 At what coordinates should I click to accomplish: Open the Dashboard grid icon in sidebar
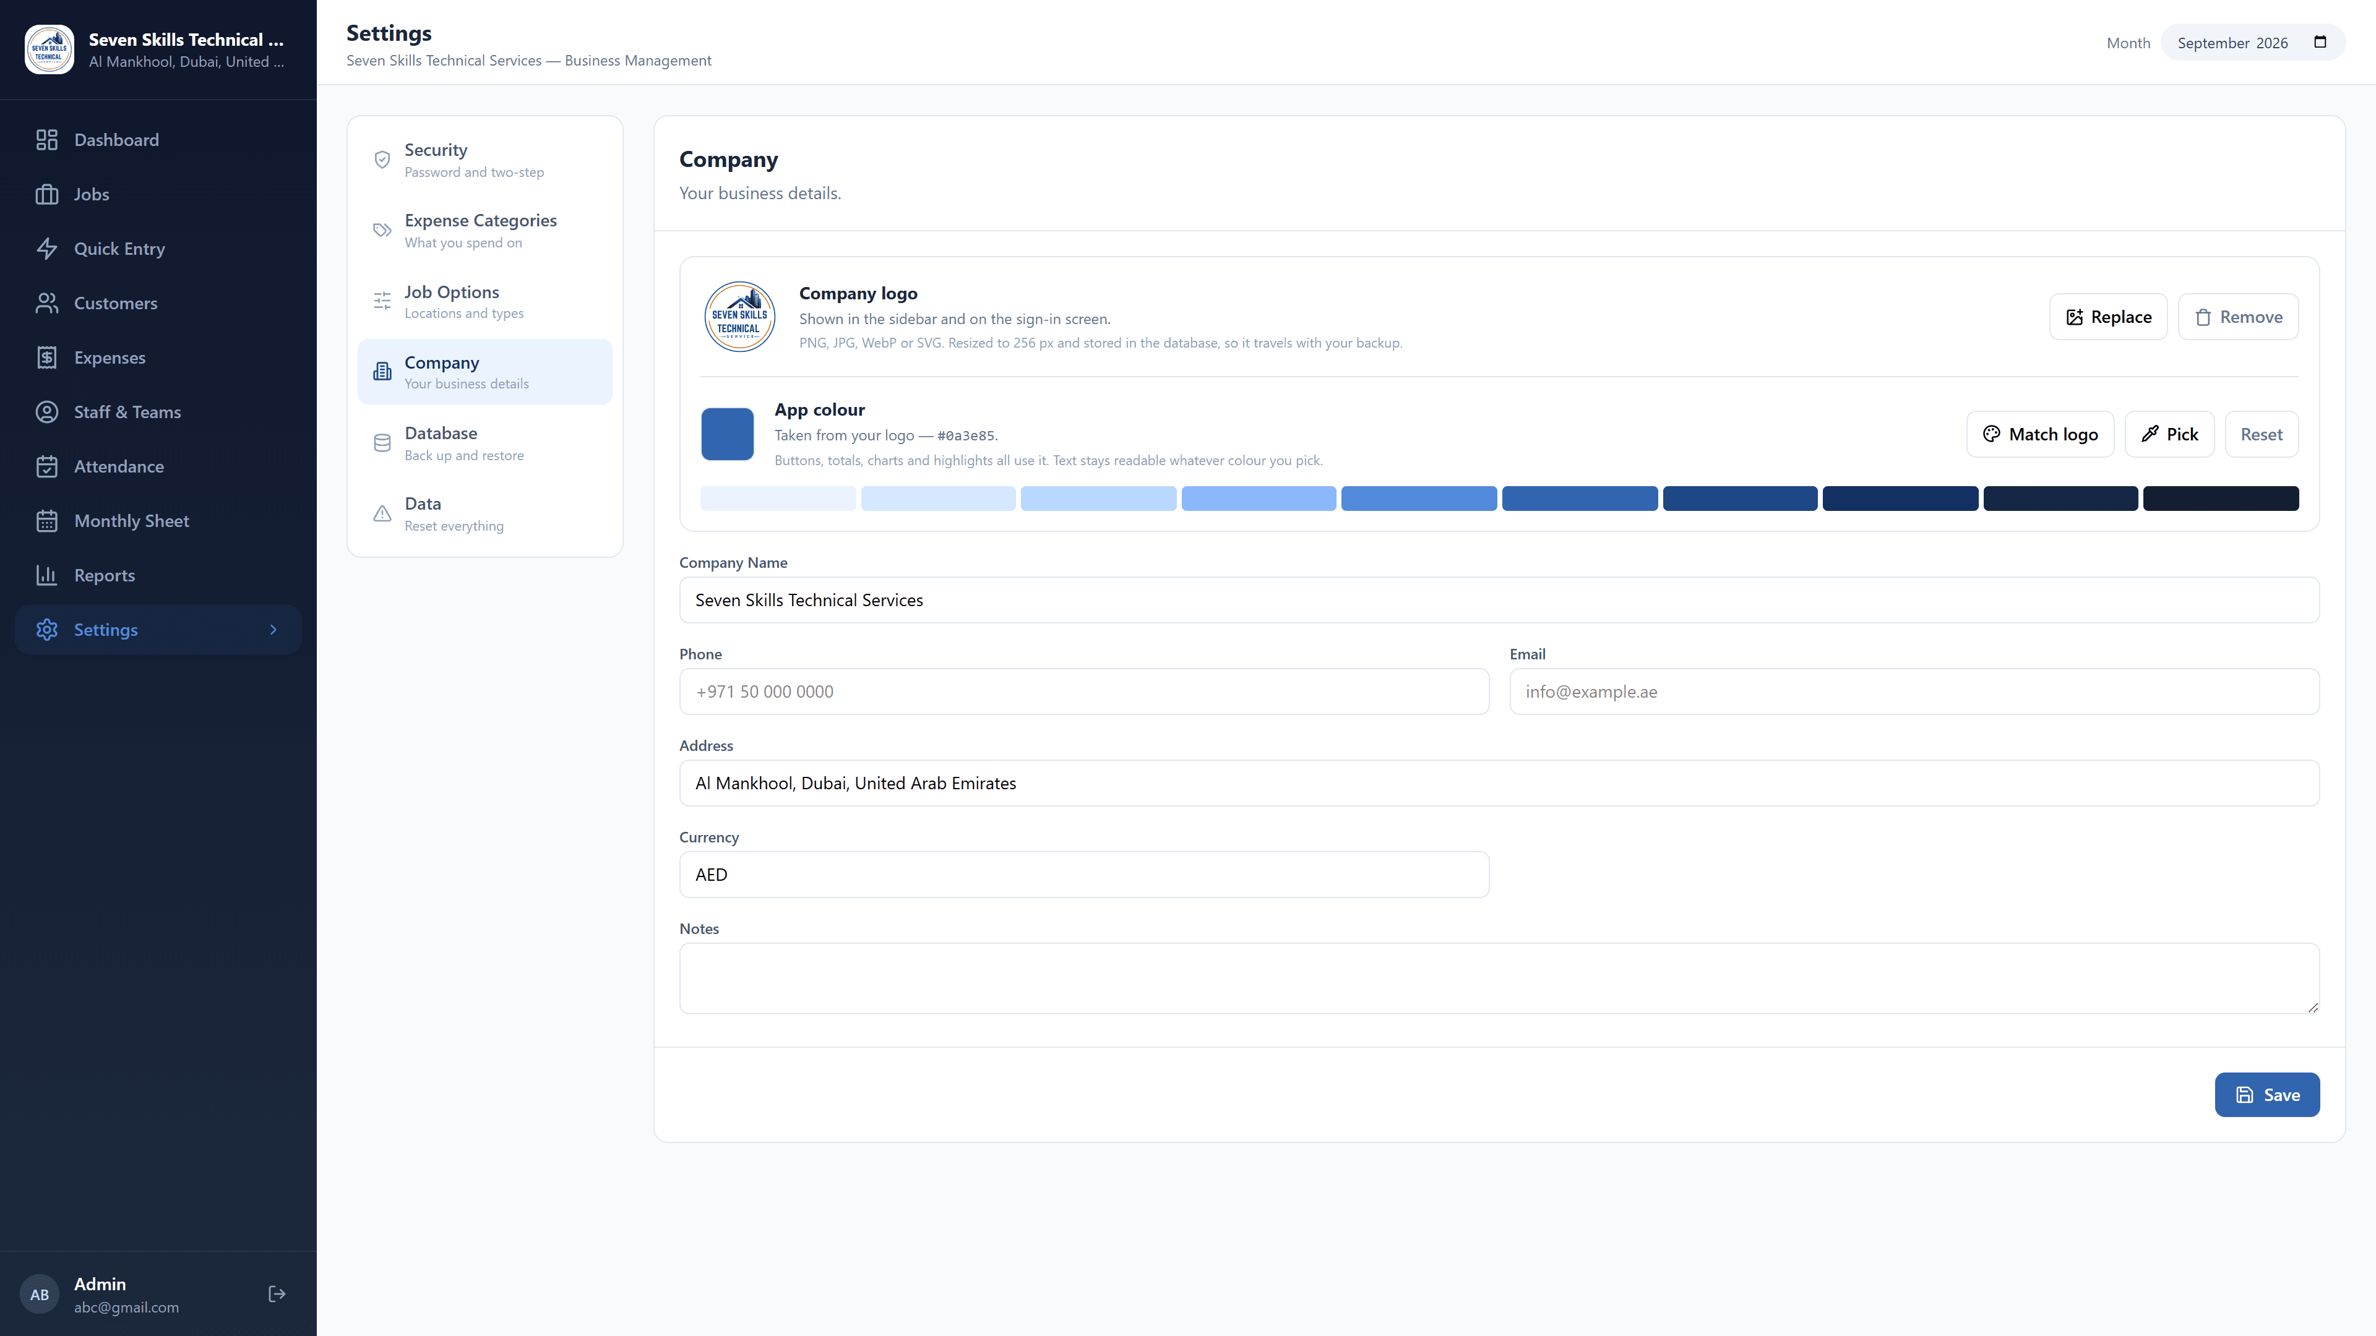[47, 140]
